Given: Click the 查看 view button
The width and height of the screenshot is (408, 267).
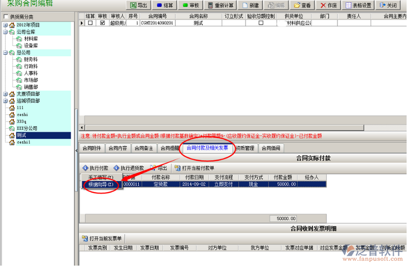Looking at the screenshot, I should pos(302,5).
